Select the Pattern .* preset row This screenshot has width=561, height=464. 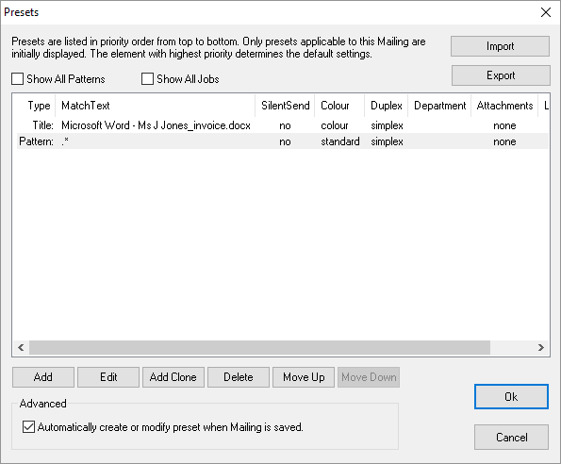click(283, 141)
